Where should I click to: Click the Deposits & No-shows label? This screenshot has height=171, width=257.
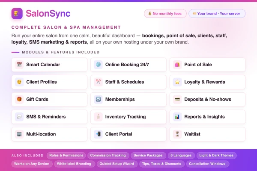point(208,99)
